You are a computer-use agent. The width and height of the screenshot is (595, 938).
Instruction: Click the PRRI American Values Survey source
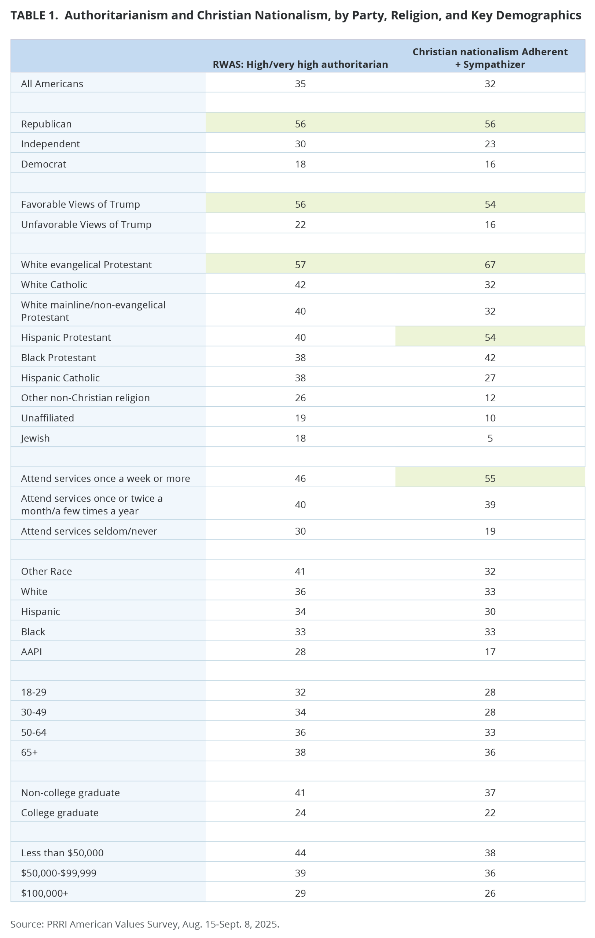[144, 924]
